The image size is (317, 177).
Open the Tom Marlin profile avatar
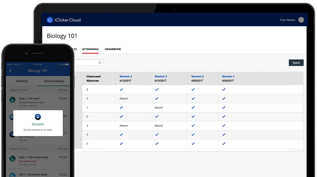click(301, 20)
